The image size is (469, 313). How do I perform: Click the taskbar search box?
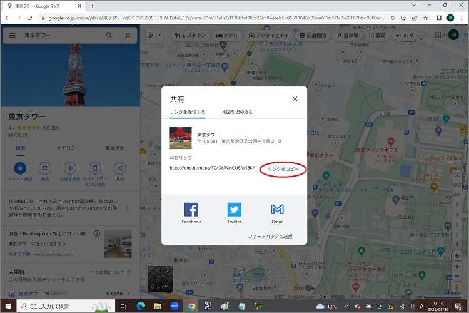(66, 306)
